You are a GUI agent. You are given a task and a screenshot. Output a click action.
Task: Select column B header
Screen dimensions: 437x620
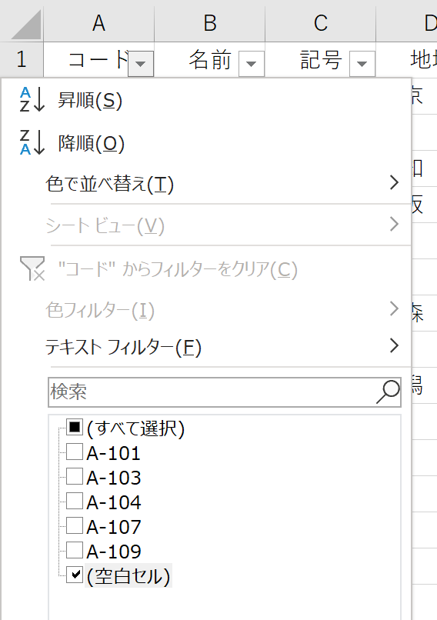click(209, 23)
